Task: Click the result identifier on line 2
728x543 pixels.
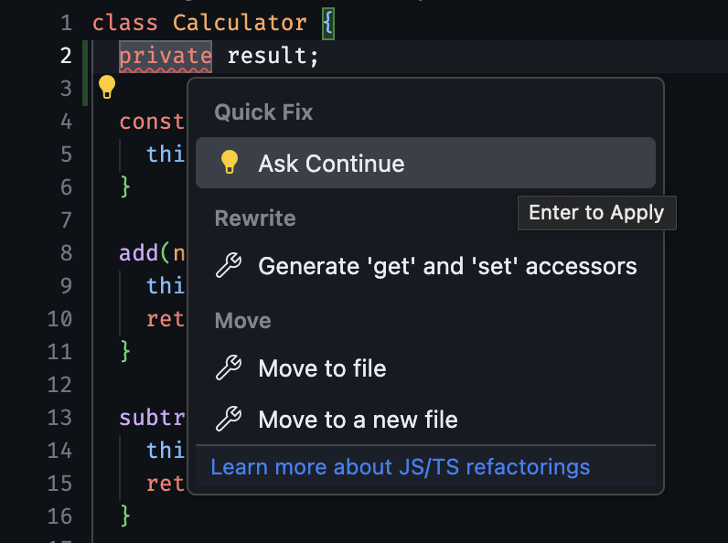Action: pos(271,56)
